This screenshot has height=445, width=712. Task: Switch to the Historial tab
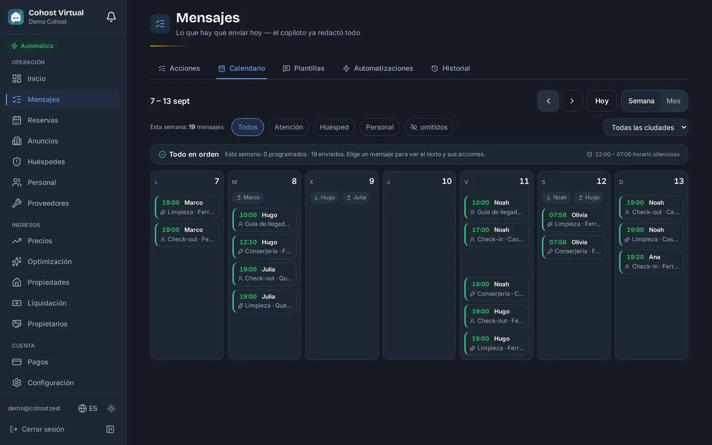[x=450, y=68]
